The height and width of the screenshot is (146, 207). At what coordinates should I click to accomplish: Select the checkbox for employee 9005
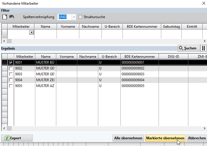(x=11, y=86)
